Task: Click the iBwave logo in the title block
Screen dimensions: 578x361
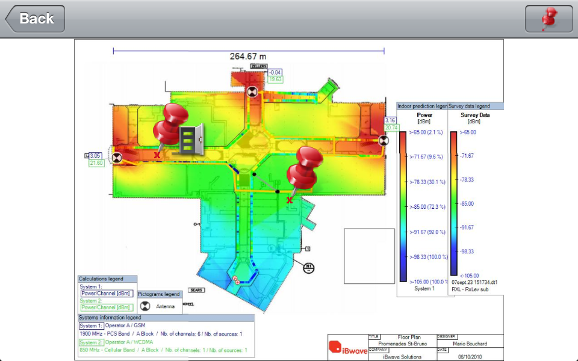Action: point(347,348)
